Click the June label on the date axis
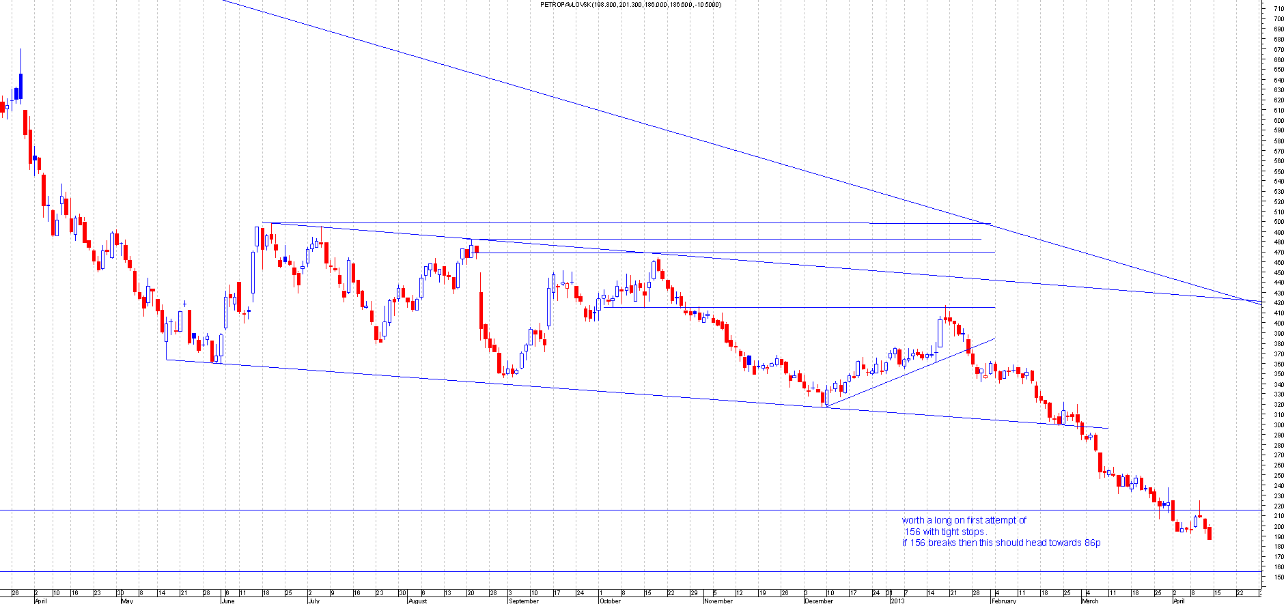This screenshot has width=1286, height=604. coord(227,601)
